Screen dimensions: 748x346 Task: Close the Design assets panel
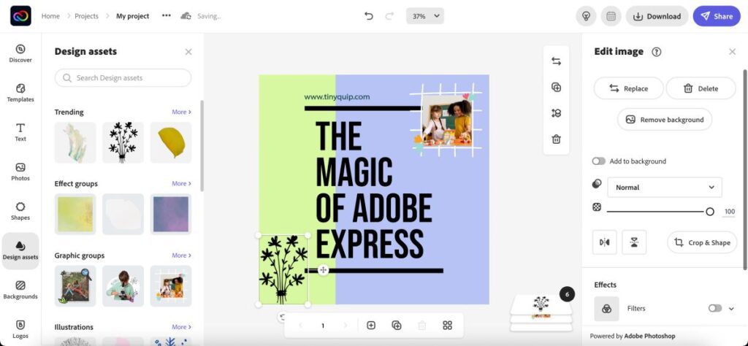[188, 52]
